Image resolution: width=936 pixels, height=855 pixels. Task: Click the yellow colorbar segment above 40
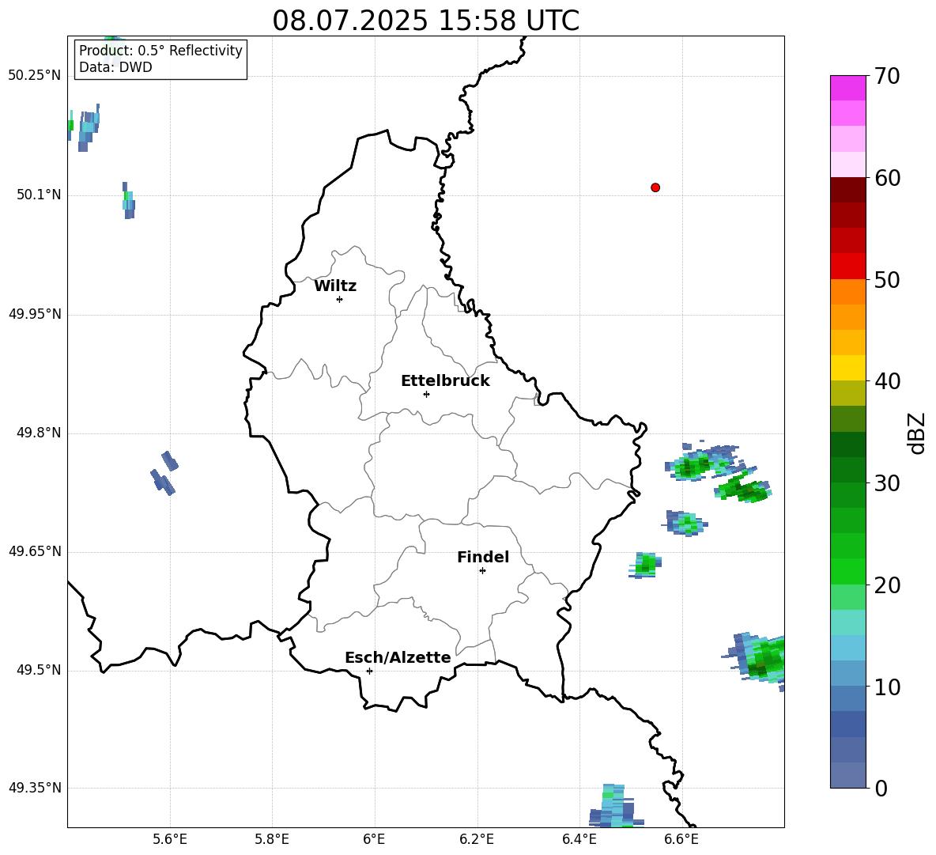(848, 368)
